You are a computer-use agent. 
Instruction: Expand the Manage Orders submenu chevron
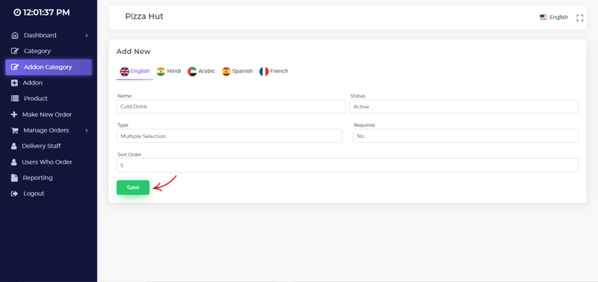click(87, 130)
